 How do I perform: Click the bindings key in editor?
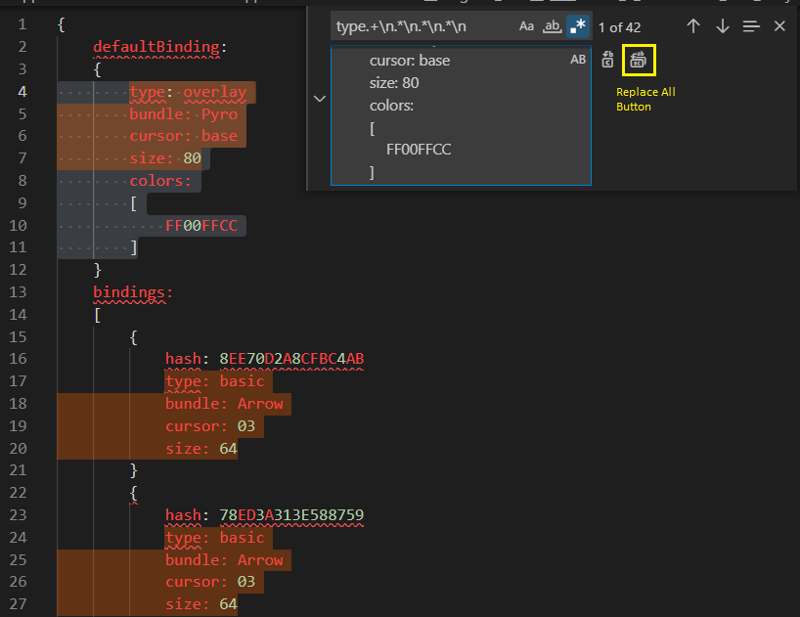[132, 291]
